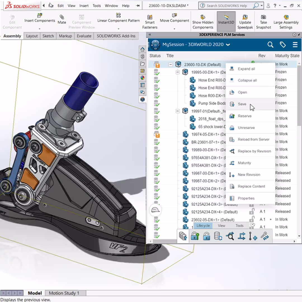Switch to the View tab of action bar
The height and width of the screenshot is (302, 302).
[x=221, y=226]
